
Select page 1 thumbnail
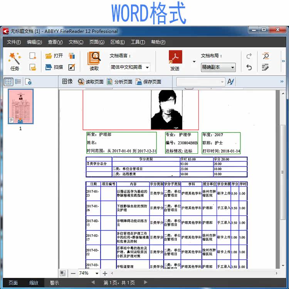click(x=21, y=106)
